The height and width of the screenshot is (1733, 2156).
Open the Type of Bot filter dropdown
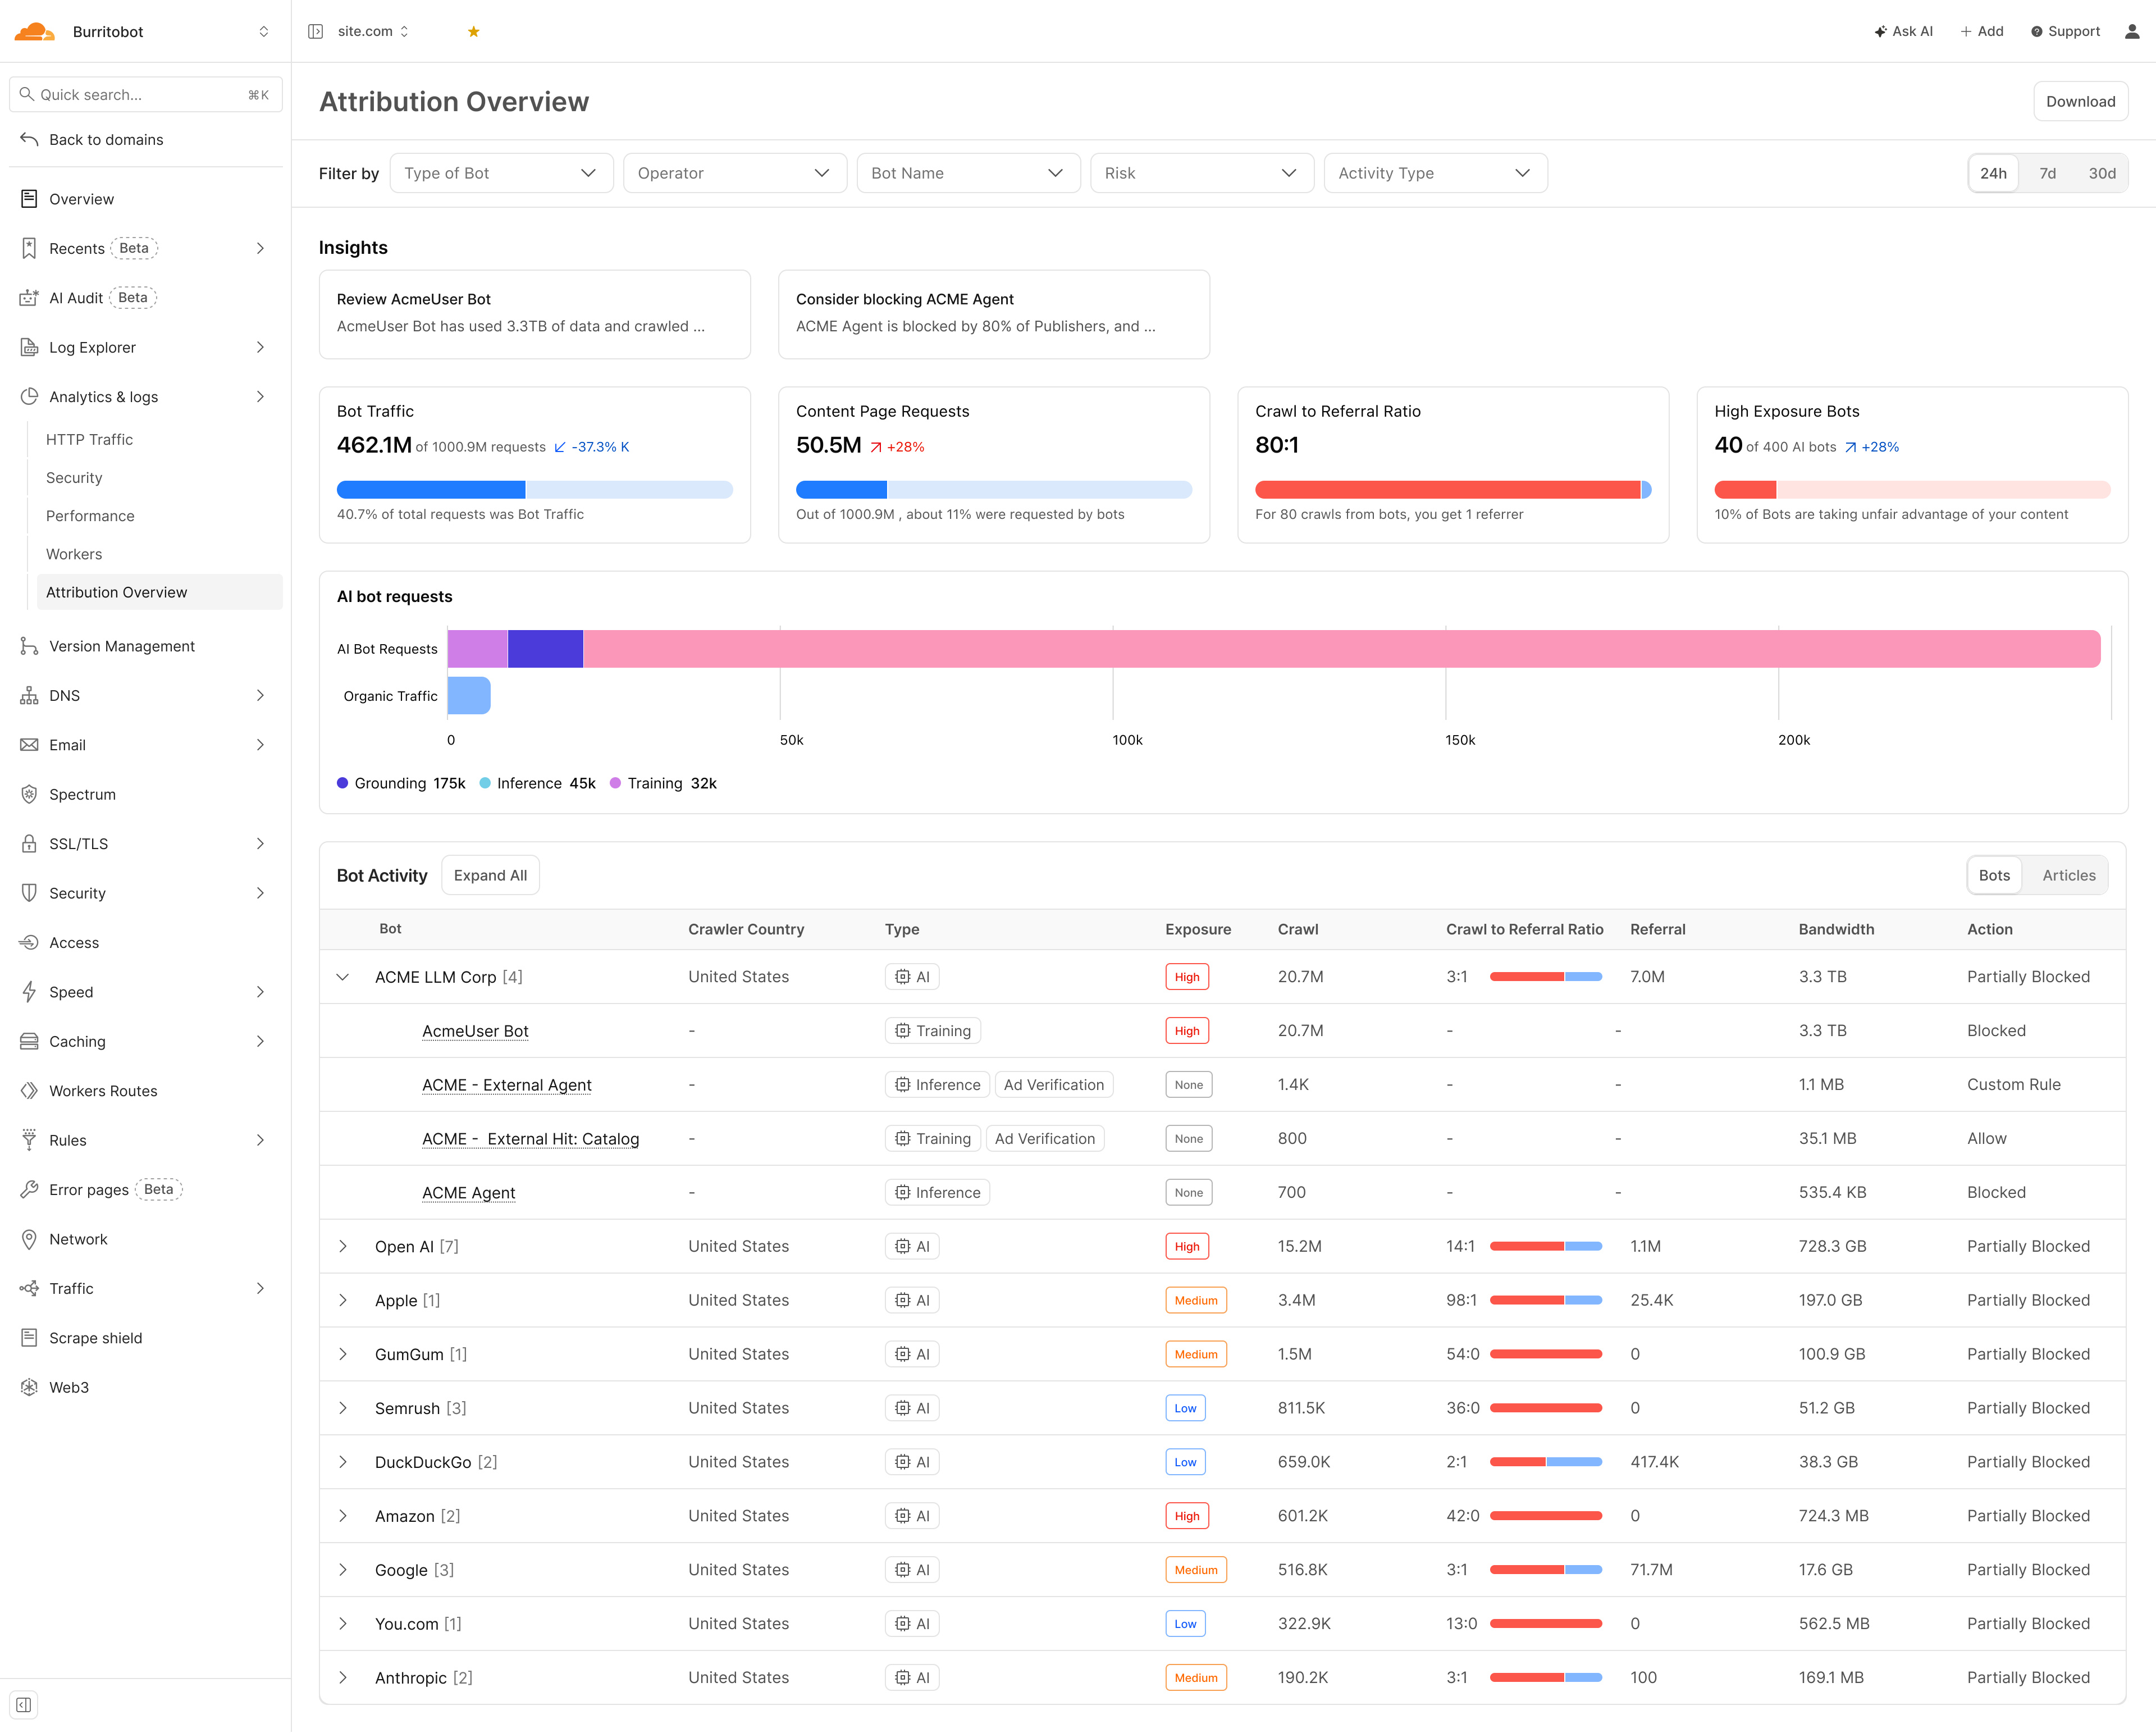pos(501,173)
